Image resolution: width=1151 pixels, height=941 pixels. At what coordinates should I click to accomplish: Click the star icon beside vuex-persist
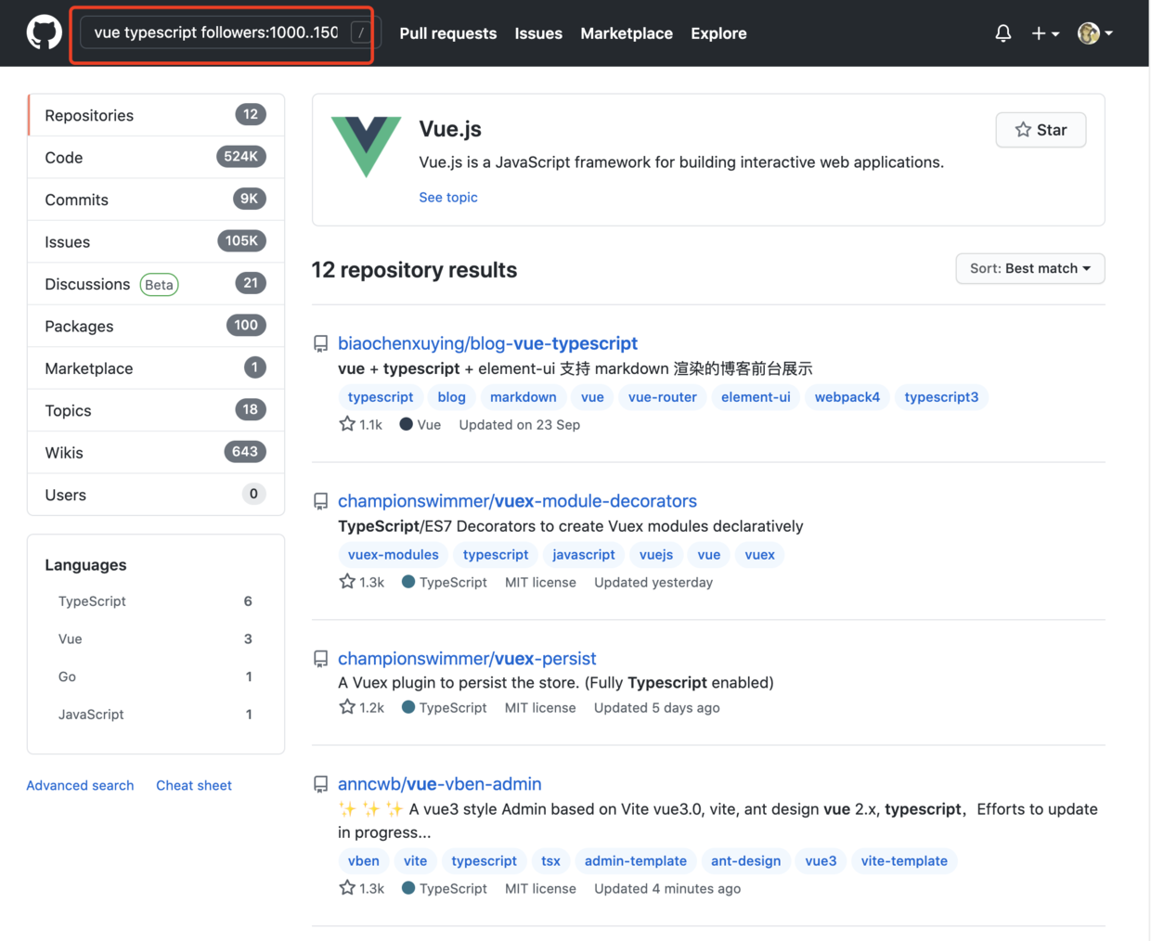coord(345,707)
